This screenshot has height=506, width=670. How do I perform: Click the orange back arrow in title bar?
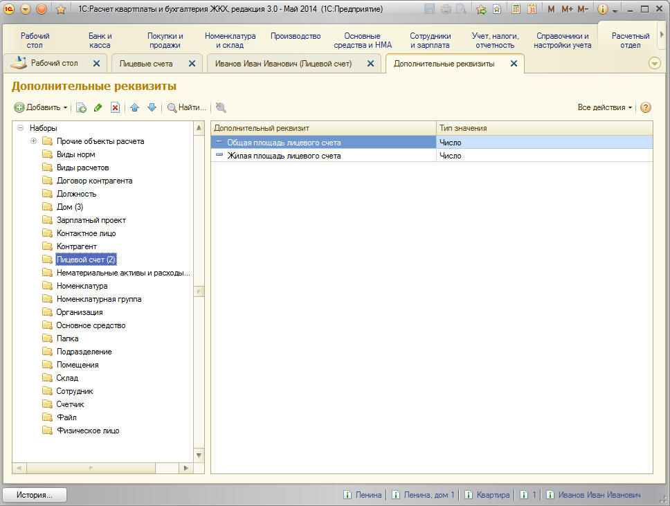coord(25,8)
